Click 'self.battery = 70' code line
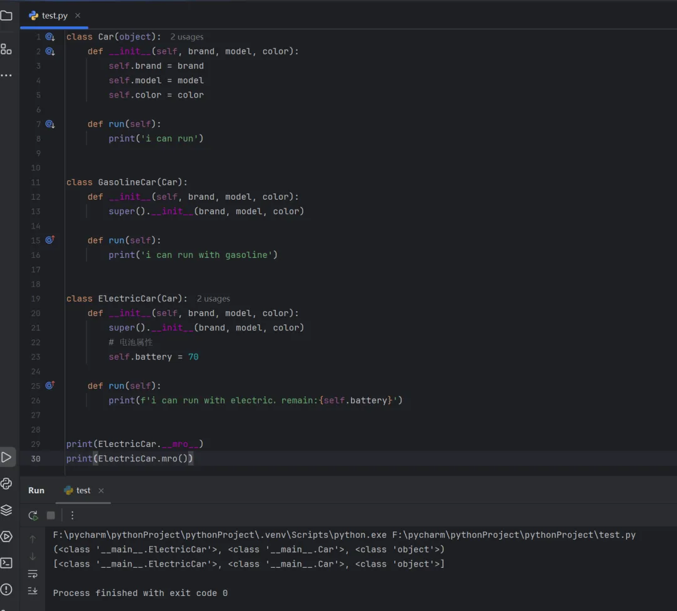The height and width of the screenshot is (611, 677). coord(154,357)
